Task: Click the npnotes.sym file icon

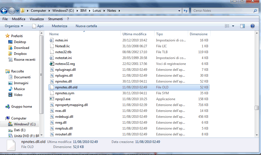Action: [52, 93]
